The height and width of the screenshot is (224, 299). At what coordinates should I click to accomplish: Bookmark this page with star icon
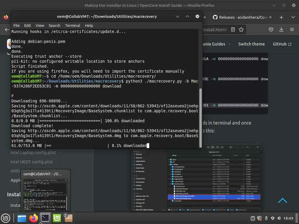(241, 29)
